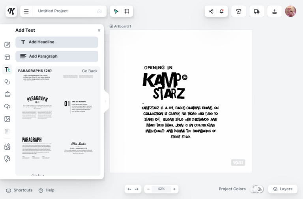Image resolution: width=303 pixels, height=199 pixels.
Task: Open the Shortcuts panel
Action: 19,190
